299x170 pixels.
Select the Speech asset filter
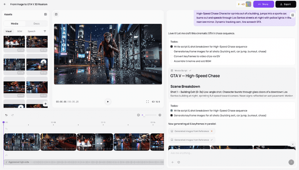click(31, 31)
